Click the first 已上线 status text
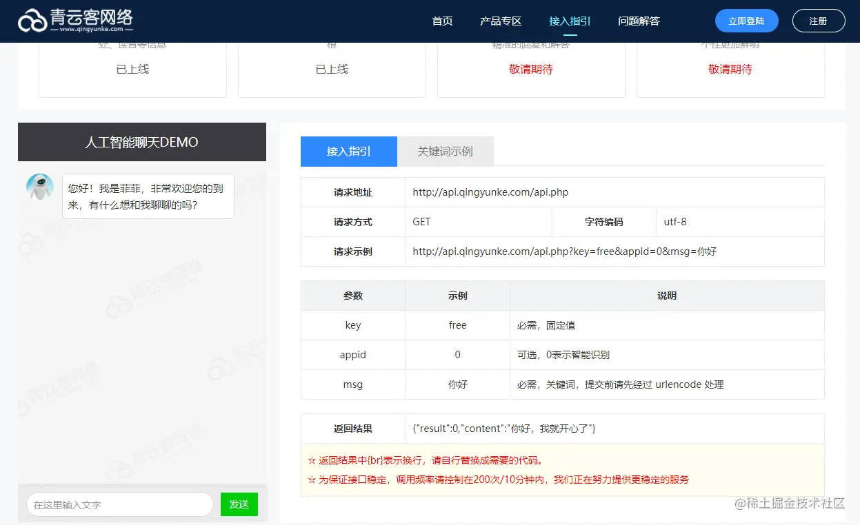This screenshot has width=860, height=525. 132,69
